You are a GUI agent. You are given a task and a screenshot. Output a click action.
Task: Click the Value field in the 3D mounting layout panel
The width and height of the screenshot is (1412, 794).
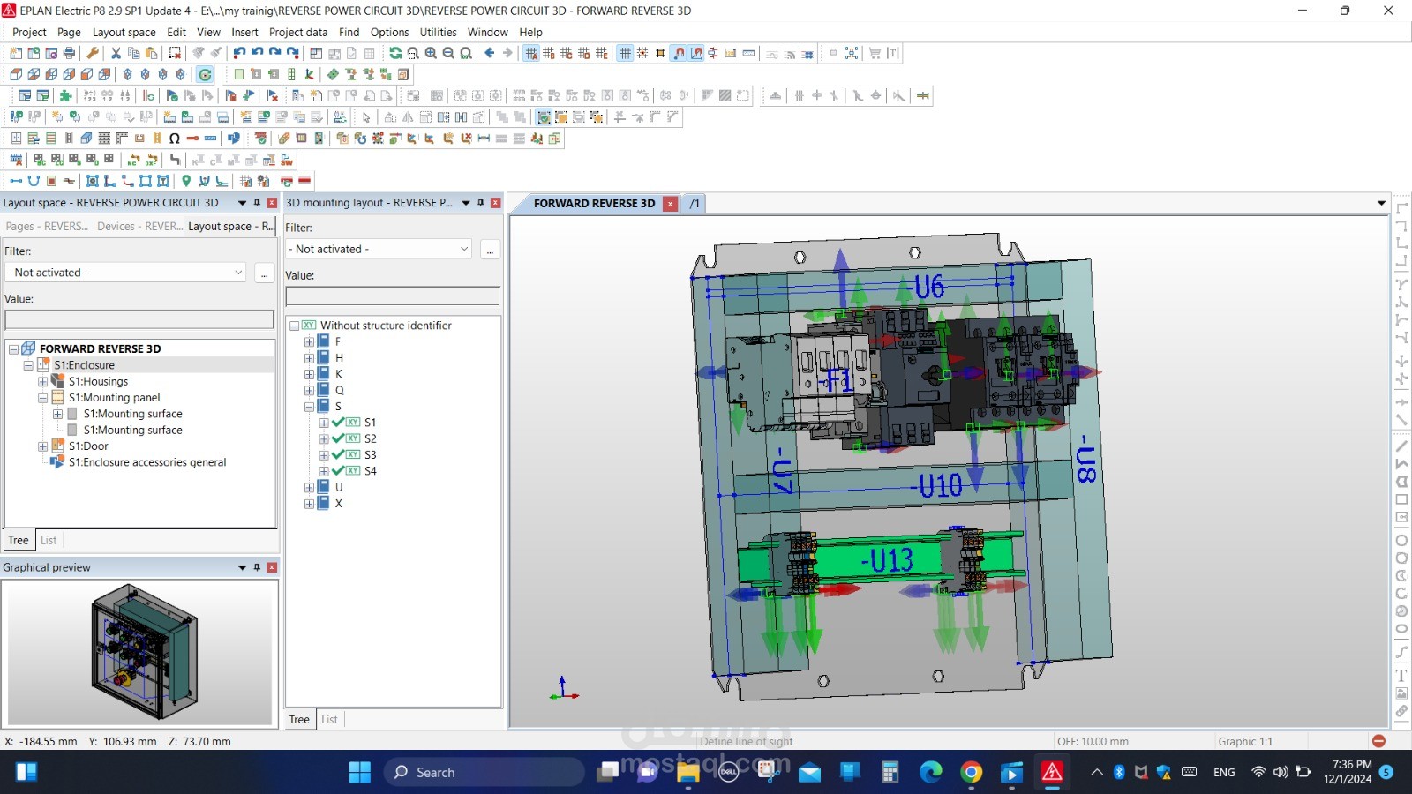point(393,296)
